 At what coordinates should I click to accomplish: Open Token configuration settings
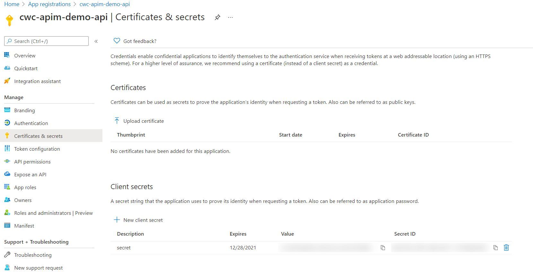point(37,149)
